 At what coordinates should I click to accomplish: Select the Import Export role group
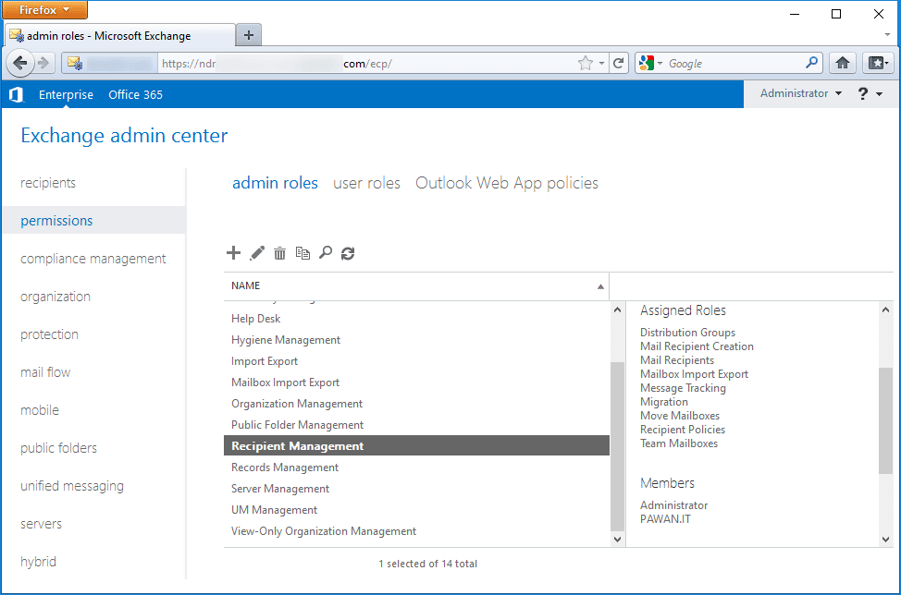[x=416, y=361]
